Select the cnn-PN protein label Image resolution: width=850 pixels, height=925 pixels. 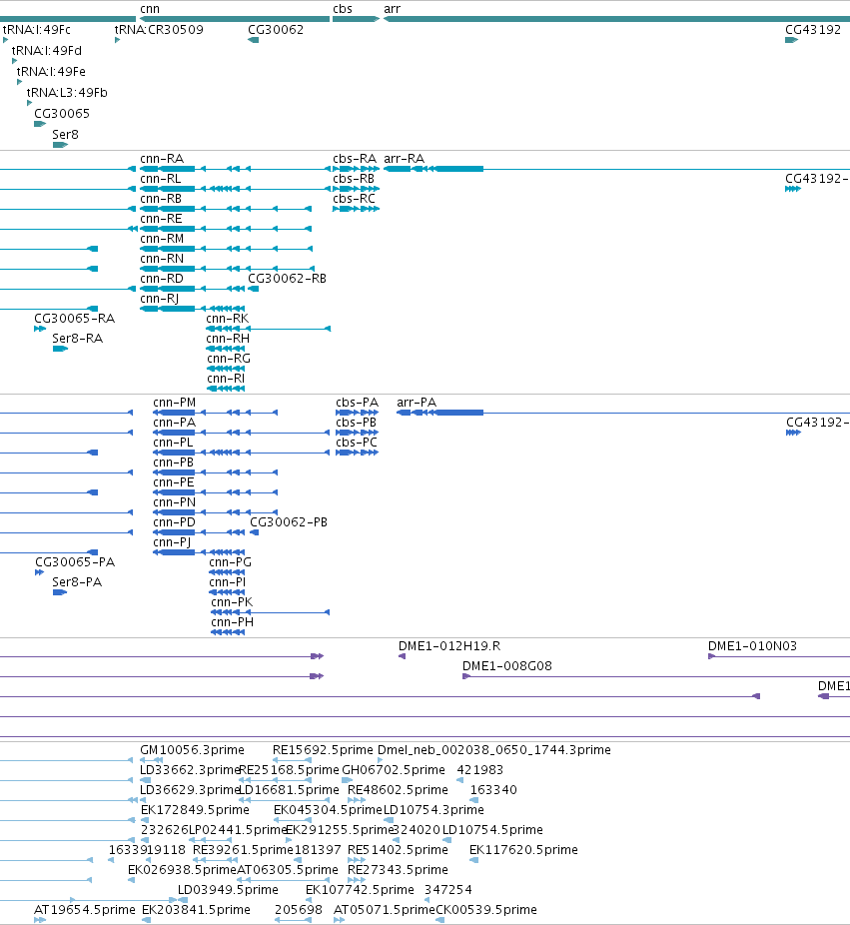click(174, 502)
